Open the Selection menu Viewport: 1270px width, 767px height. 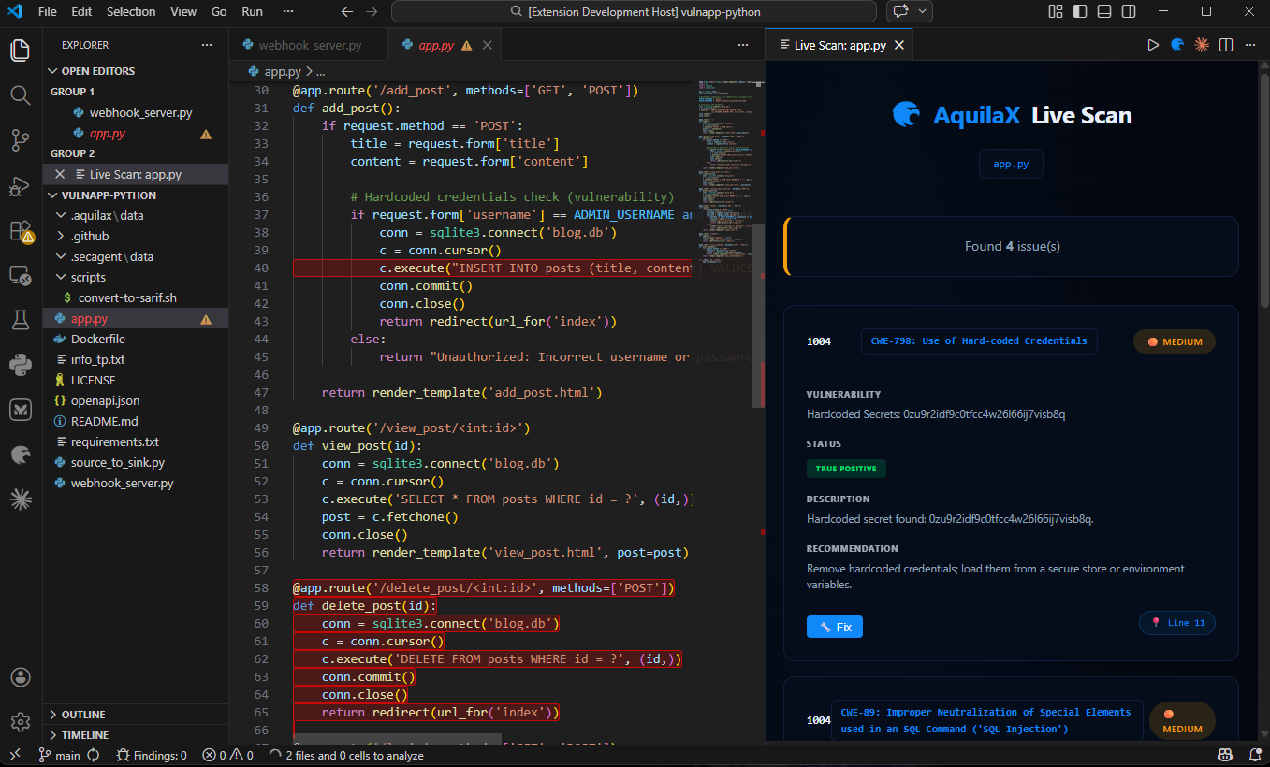[x=131, y=12]
